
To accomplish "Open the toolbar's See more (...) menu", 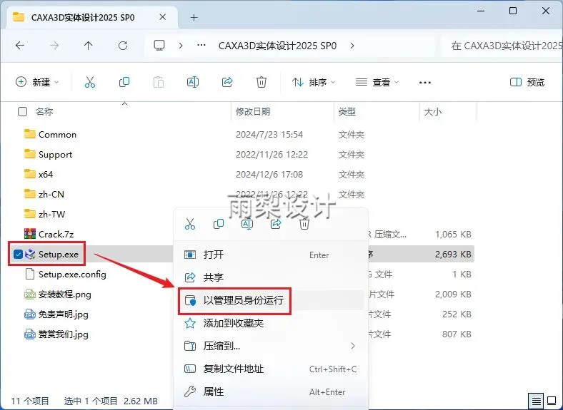I will pos(425,83).
